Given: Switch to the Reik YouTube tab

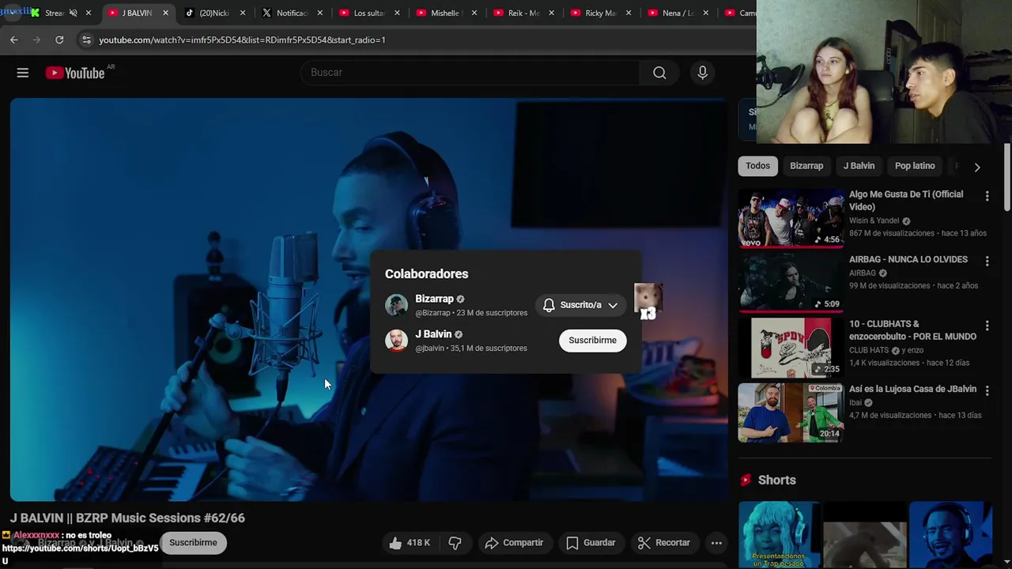Looking at the screenshot, I should [x=523, y=13].
